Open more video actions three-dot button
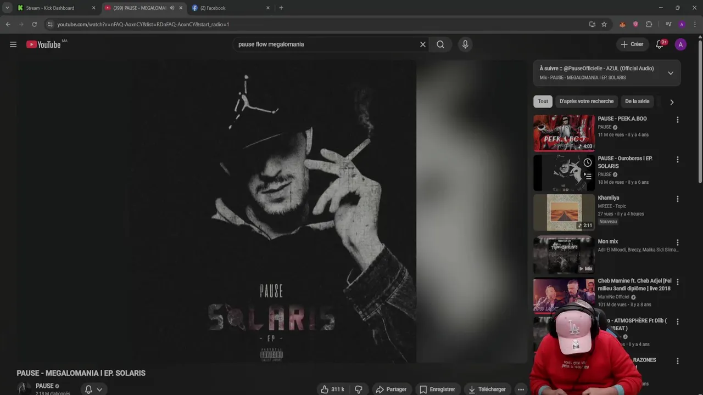Viewport: 703px width, 395px height. pyautogui.click(x=521, y=390)
